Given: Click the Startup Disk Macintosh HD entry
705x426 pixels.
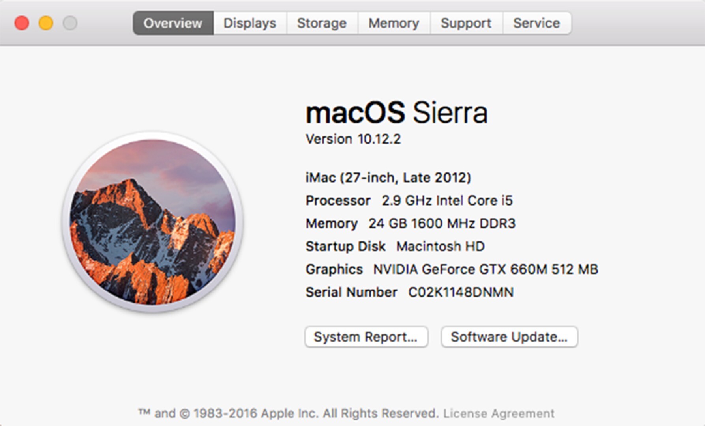Looking at the screenshot, I should [395, 246].
